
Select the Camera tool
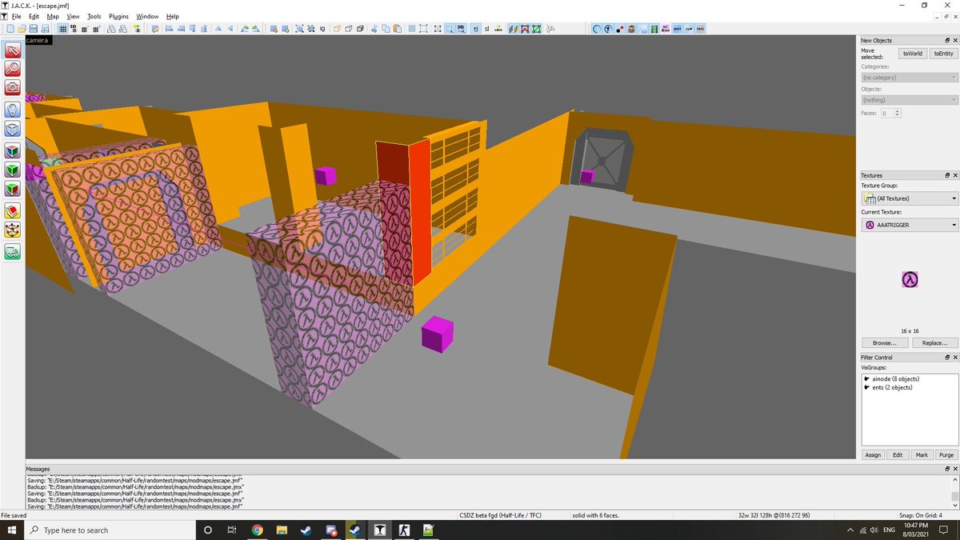[x=13, y=87]
